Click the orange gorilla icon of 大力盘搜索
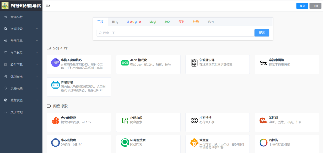The height and width of the screenshot is (153, 323). (x=55, y=120)
